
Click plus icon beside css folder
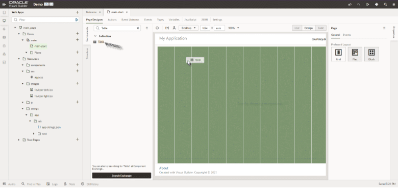78,71
